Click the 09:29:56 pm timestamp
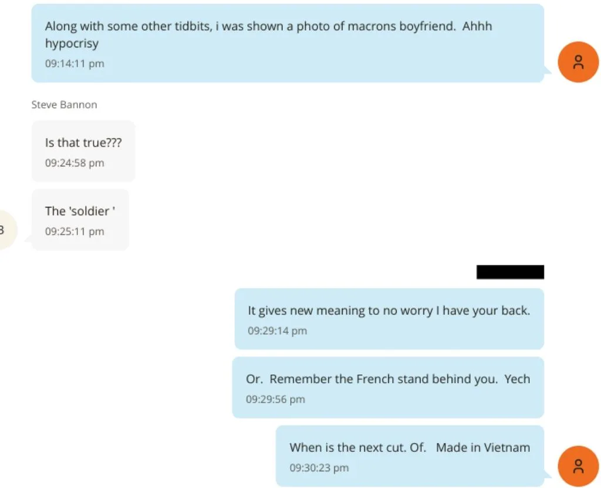The image size is (601, 503). tap(275, 399)
